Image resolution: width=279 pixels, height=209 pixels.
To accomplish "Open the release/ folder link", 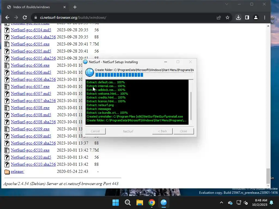I will 17,171.
